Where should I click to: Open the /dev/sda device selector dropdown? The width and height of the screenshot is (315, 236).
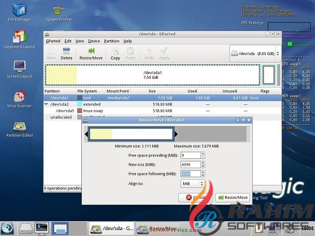point(255,53)
